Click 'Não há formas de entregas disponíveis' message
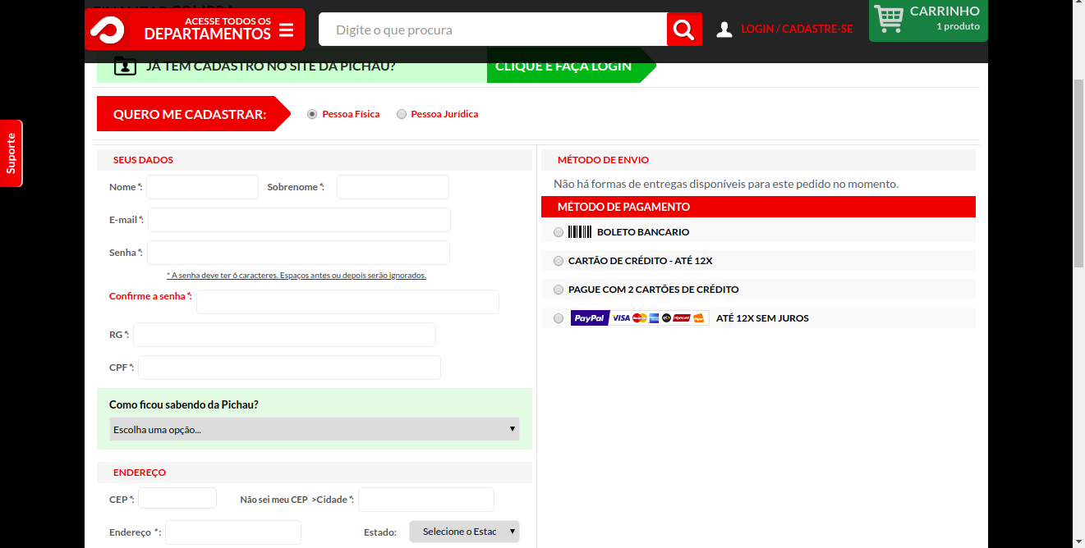Image resolution: width=1085 pixels, height=548 pixels. point(726,184)
